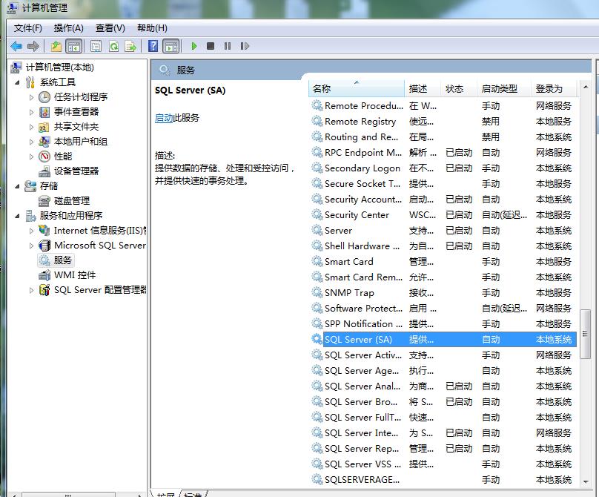Click the Stop Service square icon

coord(211,46)
